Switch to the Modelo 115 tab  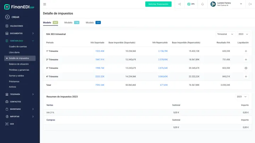pos(72,23)
